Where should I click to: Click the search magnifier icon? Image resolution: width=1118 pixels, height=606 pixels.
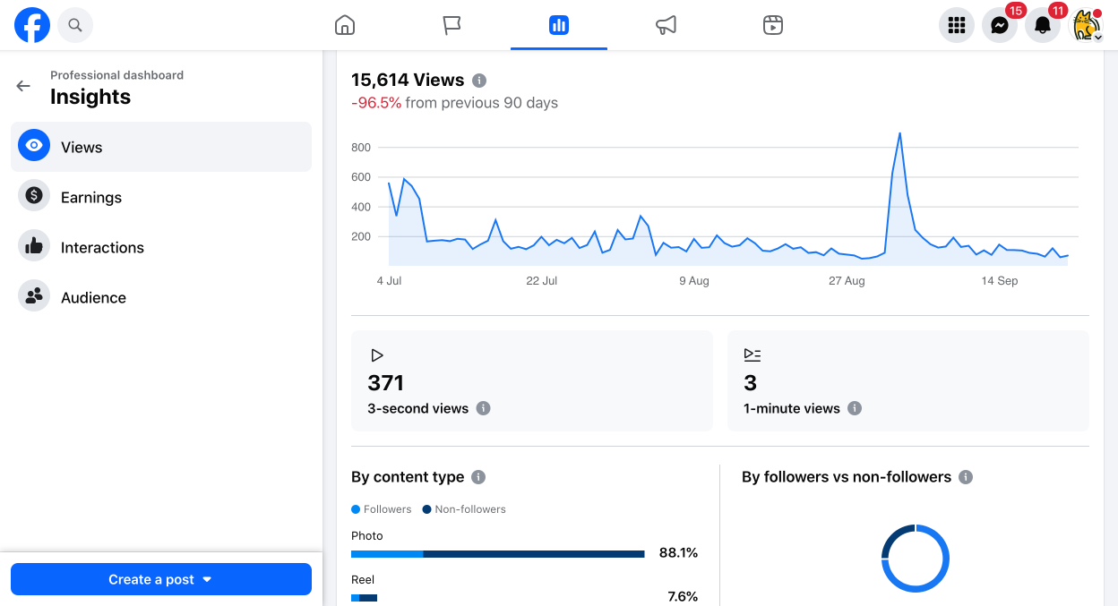75,25
